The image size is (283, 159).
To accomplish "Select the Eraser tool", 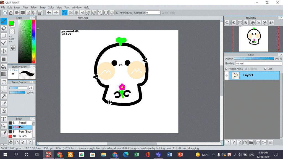I will coord(4,28).
